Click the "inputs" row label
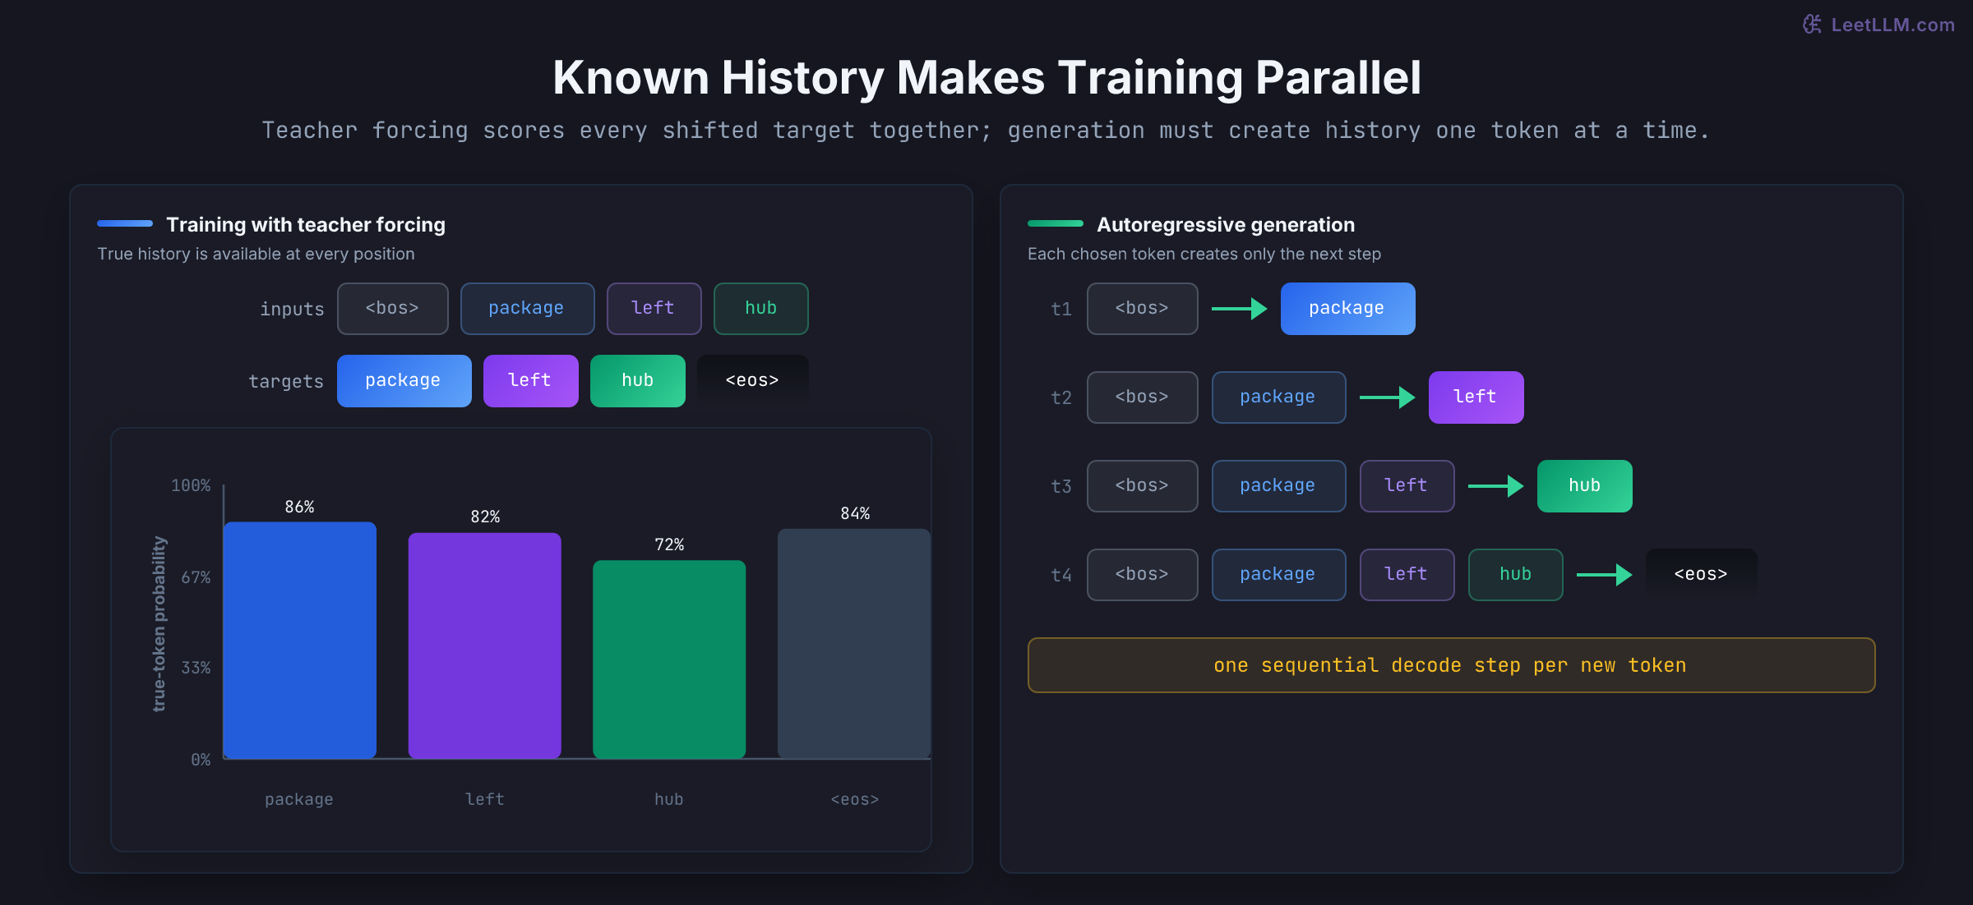 (x=292, y=310)
